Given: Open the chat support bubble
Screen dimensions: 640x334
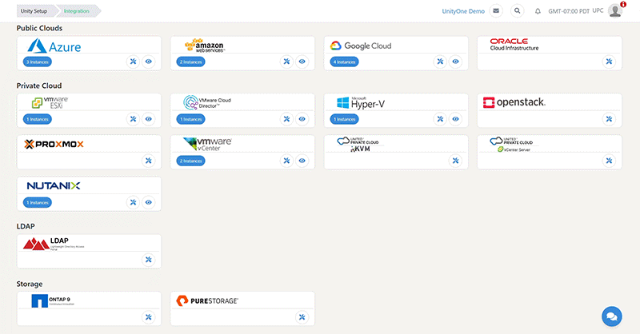Looking at the screenshot, I should pos(612,316).
